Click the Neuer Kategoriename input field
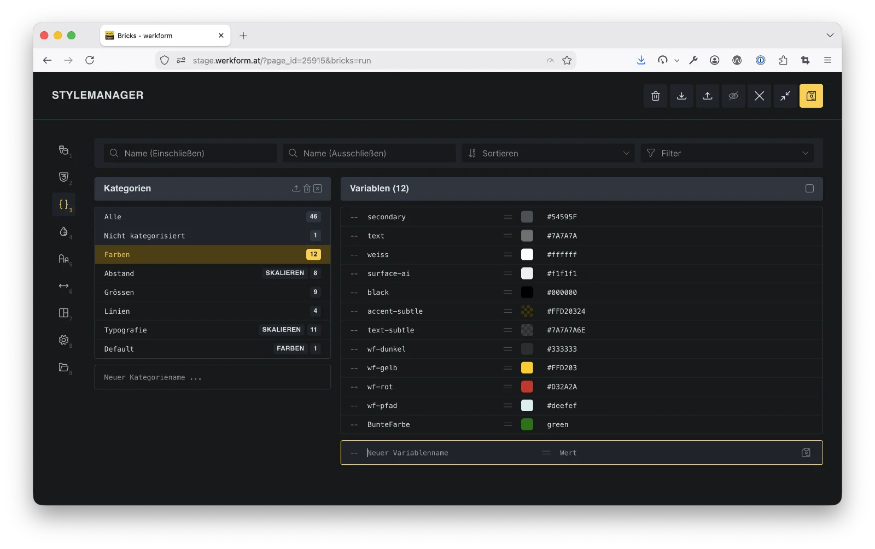 tap(213, 377)
